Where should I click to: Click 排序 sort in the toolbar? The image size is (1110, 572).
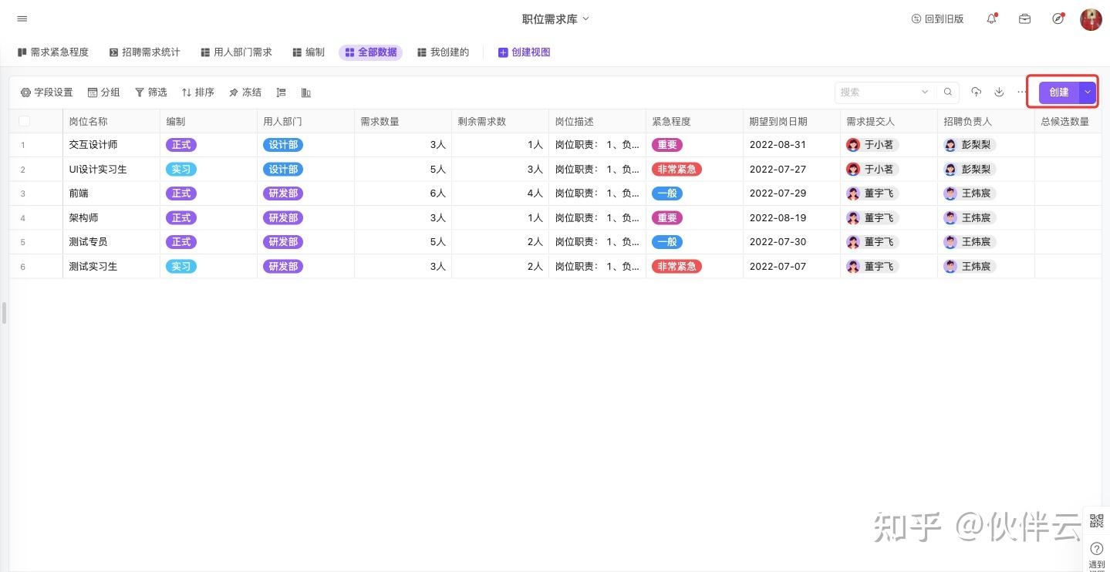tap(198, 93)
